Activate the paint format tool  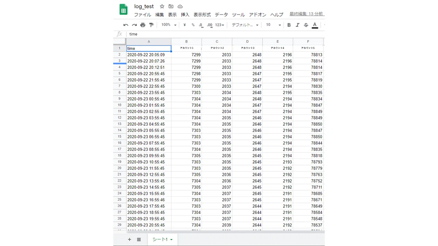151,25
